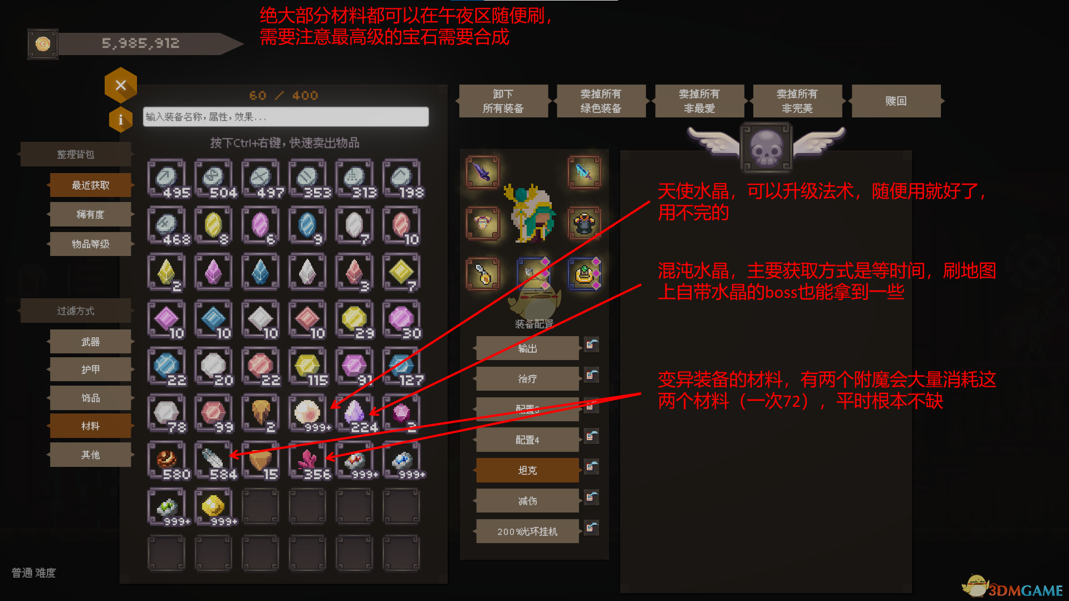Open the info hexagon icon
Screen dimensions: 1069x601
pyautogui.click(x=120, y=120)
